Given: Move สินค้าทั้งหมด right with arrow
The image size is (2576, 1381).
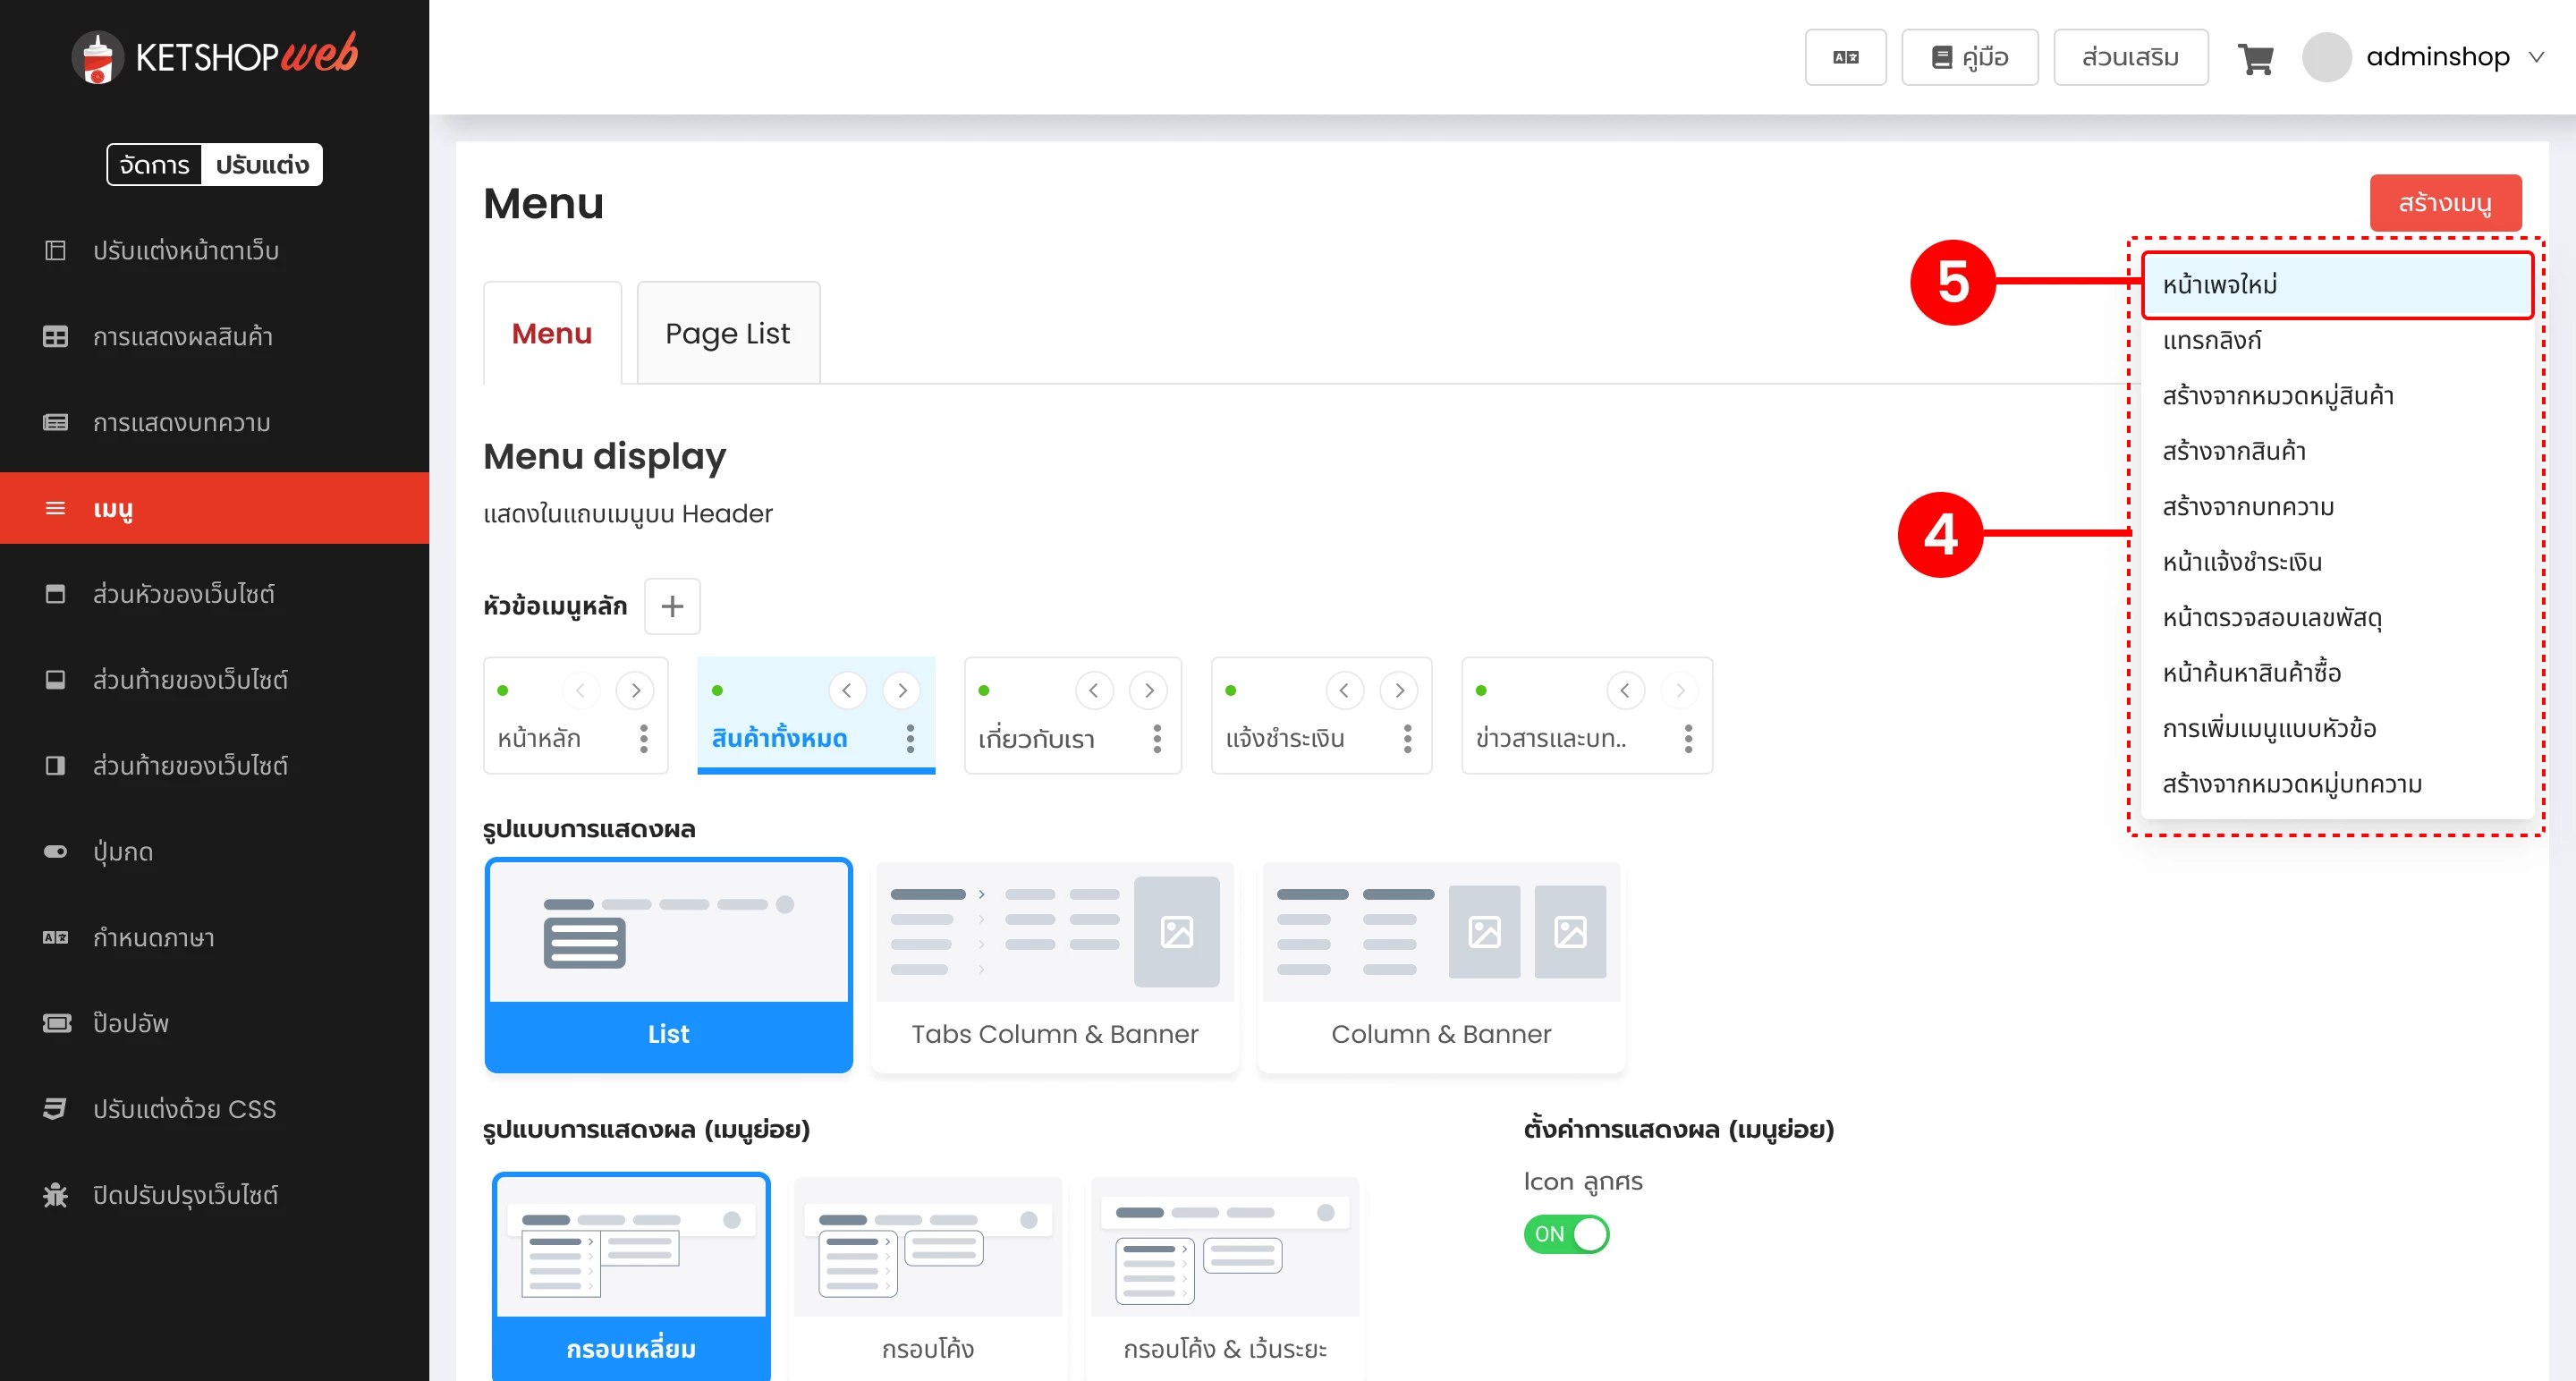Looking at the screenshot, I should coord(902,690).
